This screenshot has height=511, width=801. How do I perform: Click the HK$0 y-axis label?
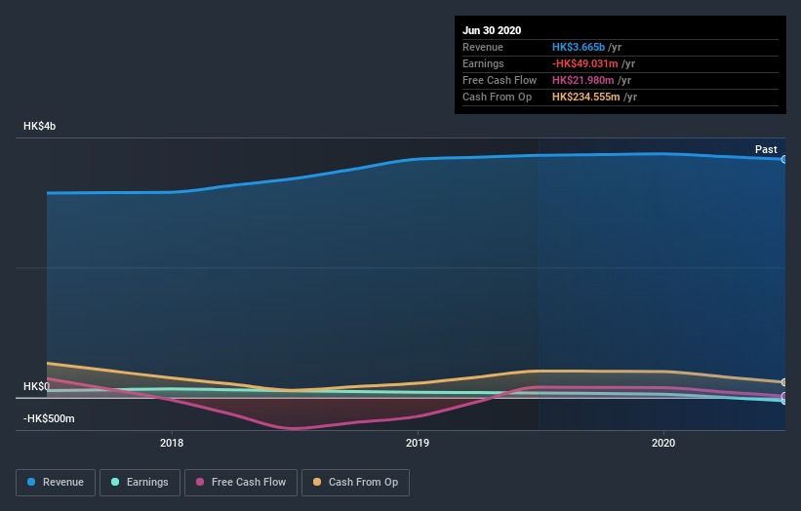coord(36,386)
